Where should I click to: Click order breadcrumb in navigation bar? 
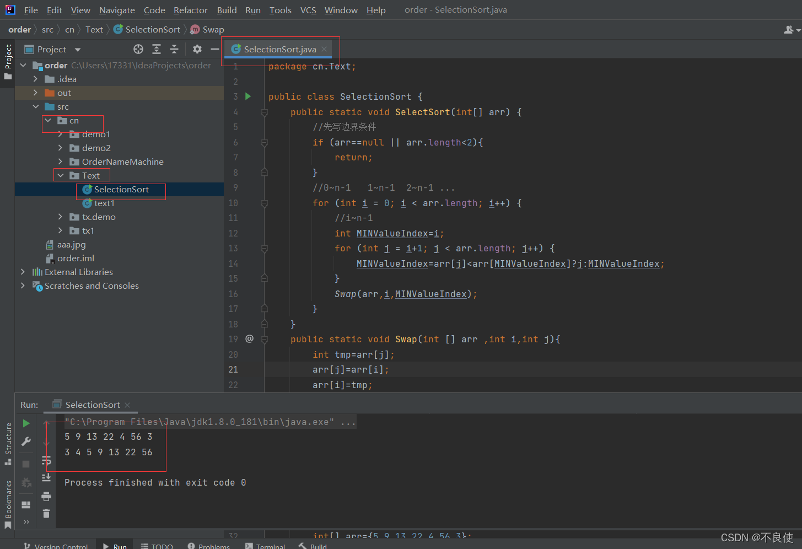pos(19,30)
